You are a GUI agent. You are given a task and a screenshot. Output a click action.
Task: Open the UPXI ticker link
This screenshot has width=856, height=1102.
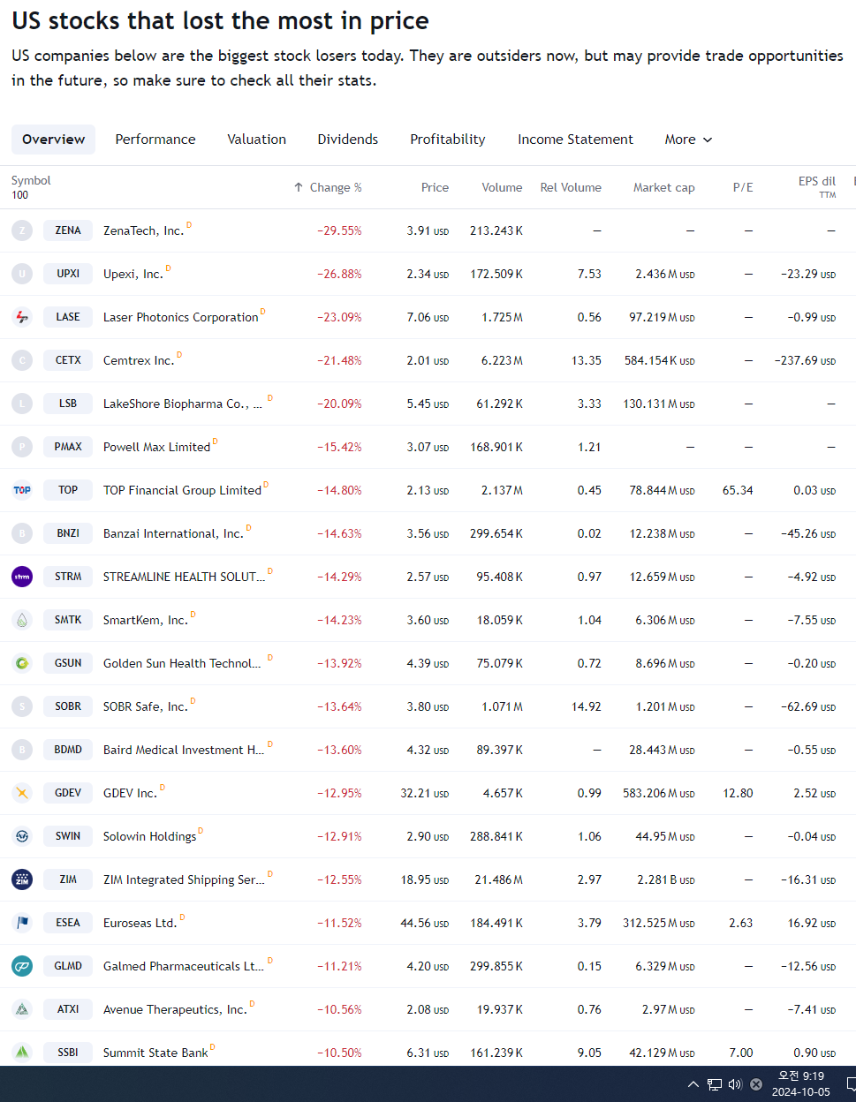coord(68,274)
